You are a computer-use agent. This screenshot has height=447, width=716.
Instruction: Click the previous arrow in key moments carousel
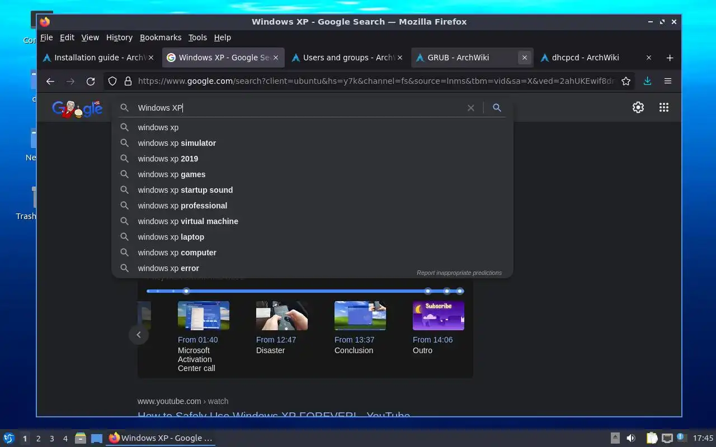tap(139, 335)
